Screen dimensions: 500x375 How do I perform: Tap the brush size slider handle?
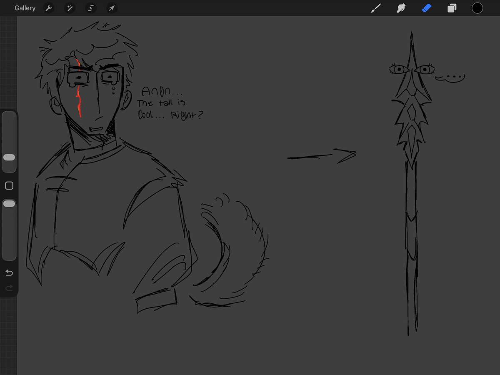(9, 157)
